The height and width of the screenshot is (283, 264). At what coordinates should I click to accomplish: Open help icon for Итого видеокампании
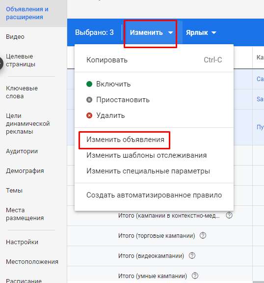[x=192, y=256]
